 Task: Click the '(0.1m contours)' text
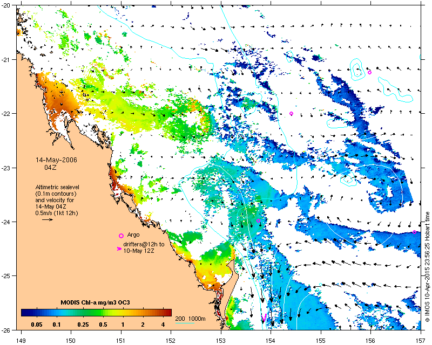56,194
